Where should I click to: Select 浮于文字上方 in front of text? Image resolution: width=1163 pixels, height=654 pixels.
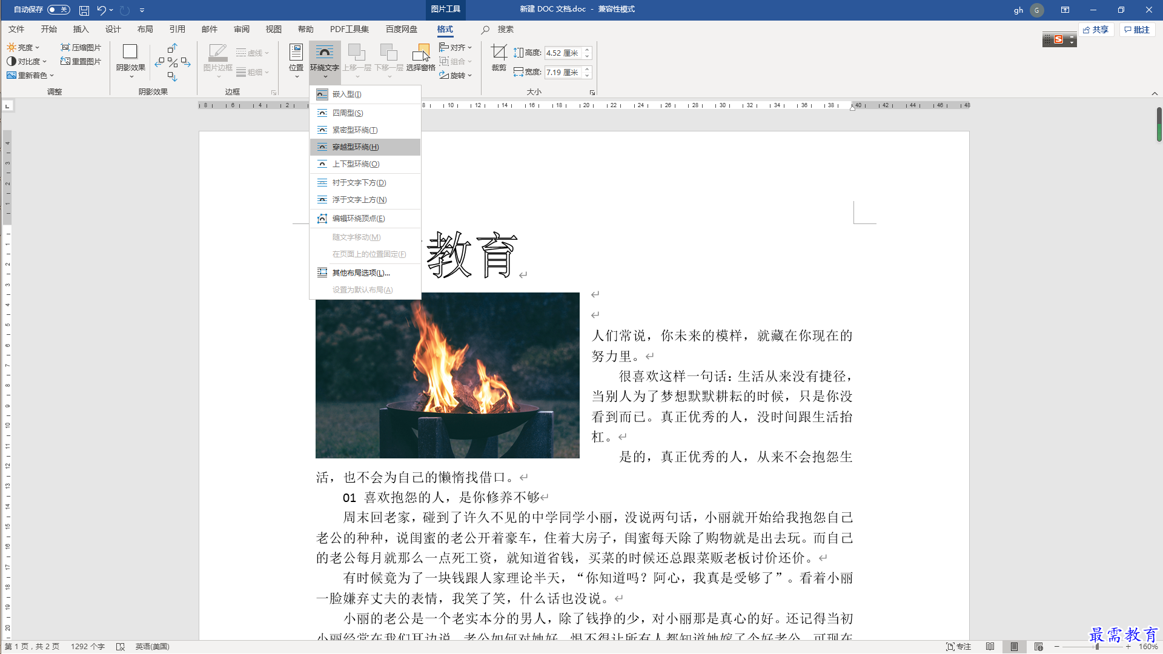click(x=365, y=200)
